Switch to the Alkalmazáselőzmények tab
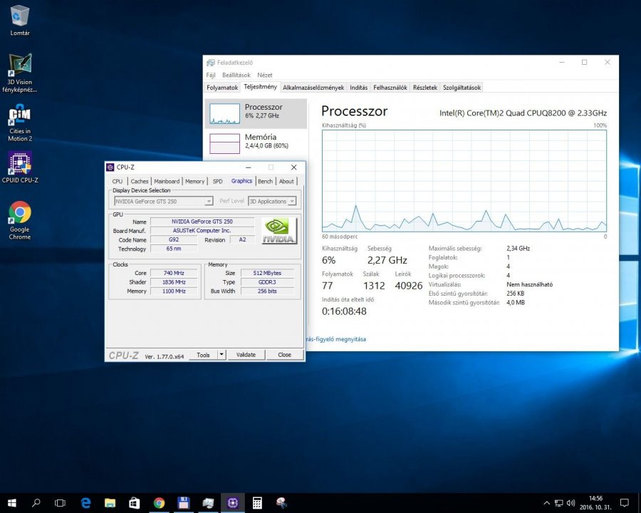Viewport: 641px width, 513px height. pos(313,88)
